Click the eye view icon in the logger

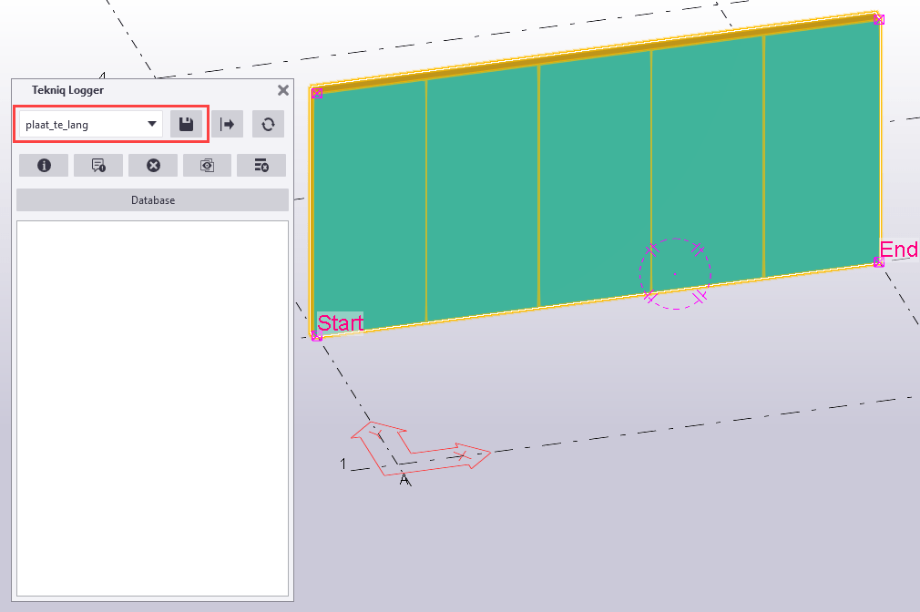(207, 165)
